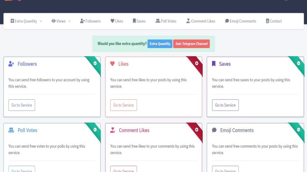Click the Join Telegram Channel button
Viewport: 307px width, 172px height.
click(x=191, y=44)
